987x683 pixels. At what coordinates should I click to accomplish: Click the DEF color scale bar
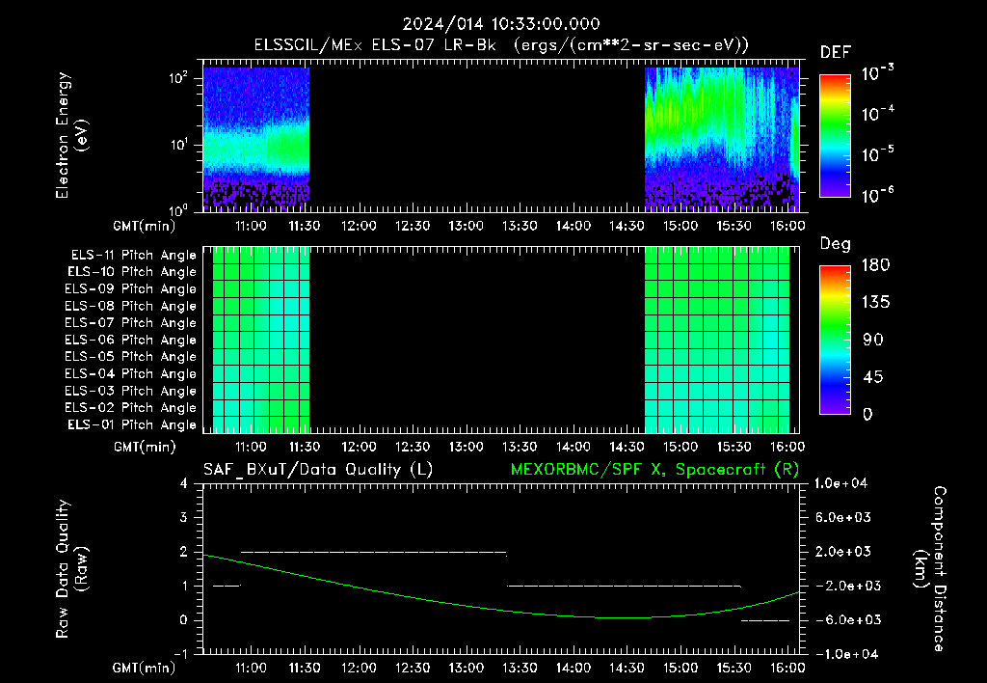pyautogui.click(x=835, y=136)
